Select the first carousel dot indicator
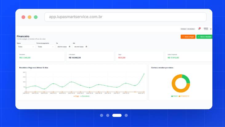Screen dimensions: 225x127 [102, 115]
